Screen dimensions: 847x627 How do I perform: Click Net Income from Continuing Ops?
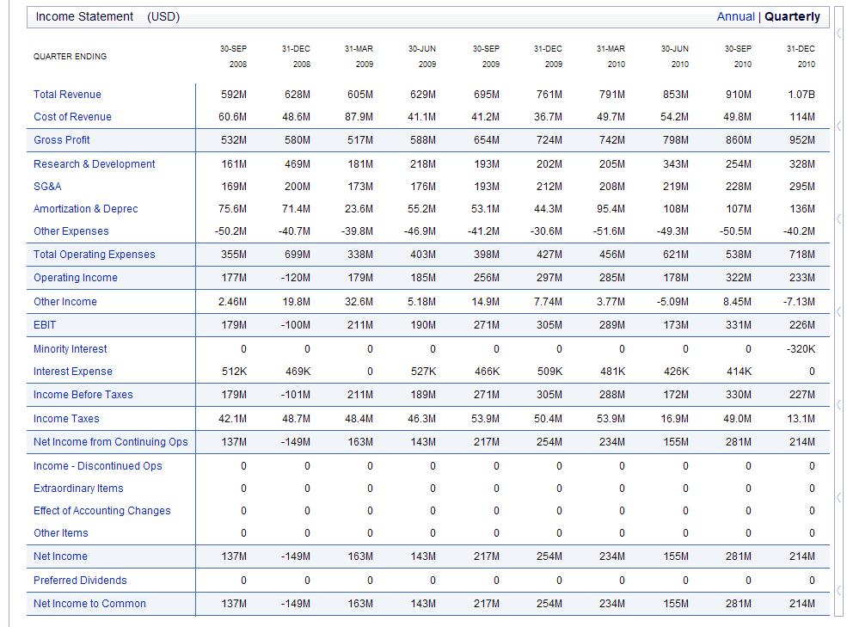pyautogui.click(x=110, y=442)
